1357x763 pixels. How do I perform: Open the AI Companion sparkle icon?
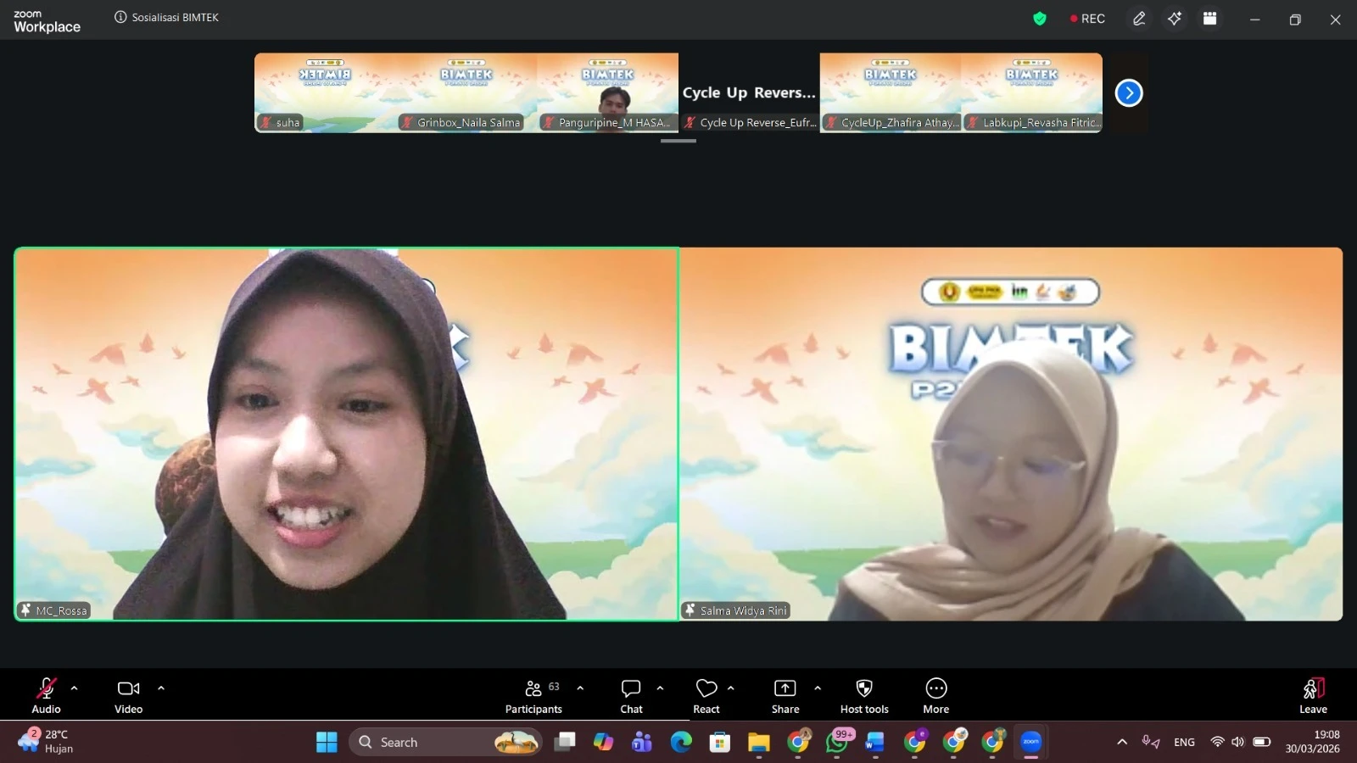1175,19
